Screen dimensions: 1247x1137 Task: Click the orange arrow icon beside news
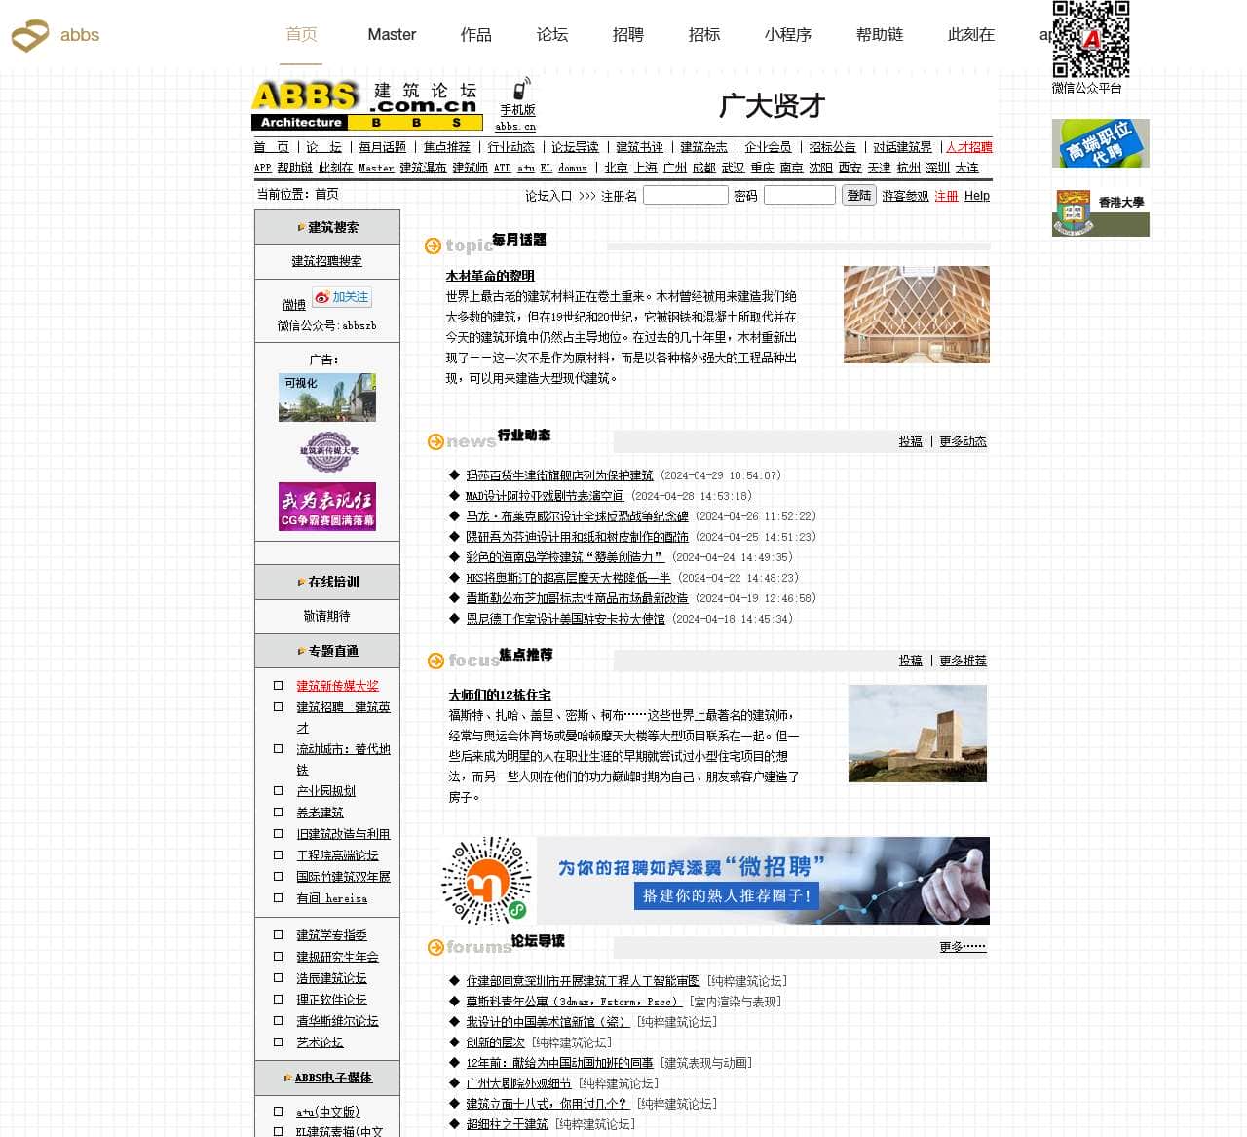click(435, 442)
